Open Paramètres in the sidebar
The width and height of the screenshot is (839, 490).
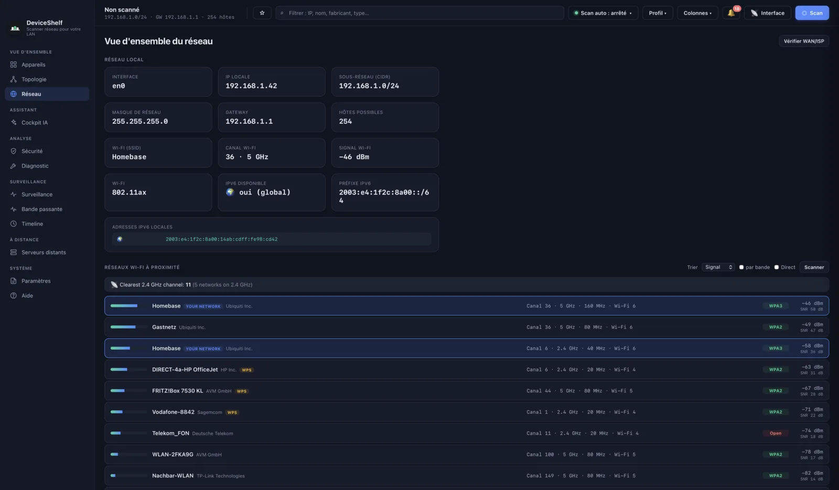47,281
